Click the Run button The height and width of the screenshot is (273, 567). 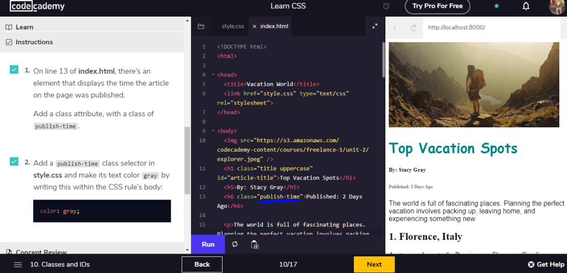click(x=208, y=244)
